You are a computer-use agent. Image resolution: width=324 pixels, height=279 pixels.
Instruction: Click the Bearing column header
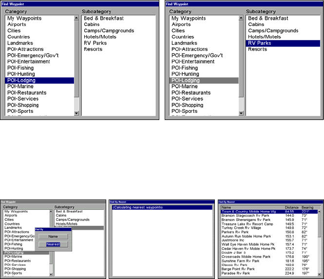(x=307, y=207)
